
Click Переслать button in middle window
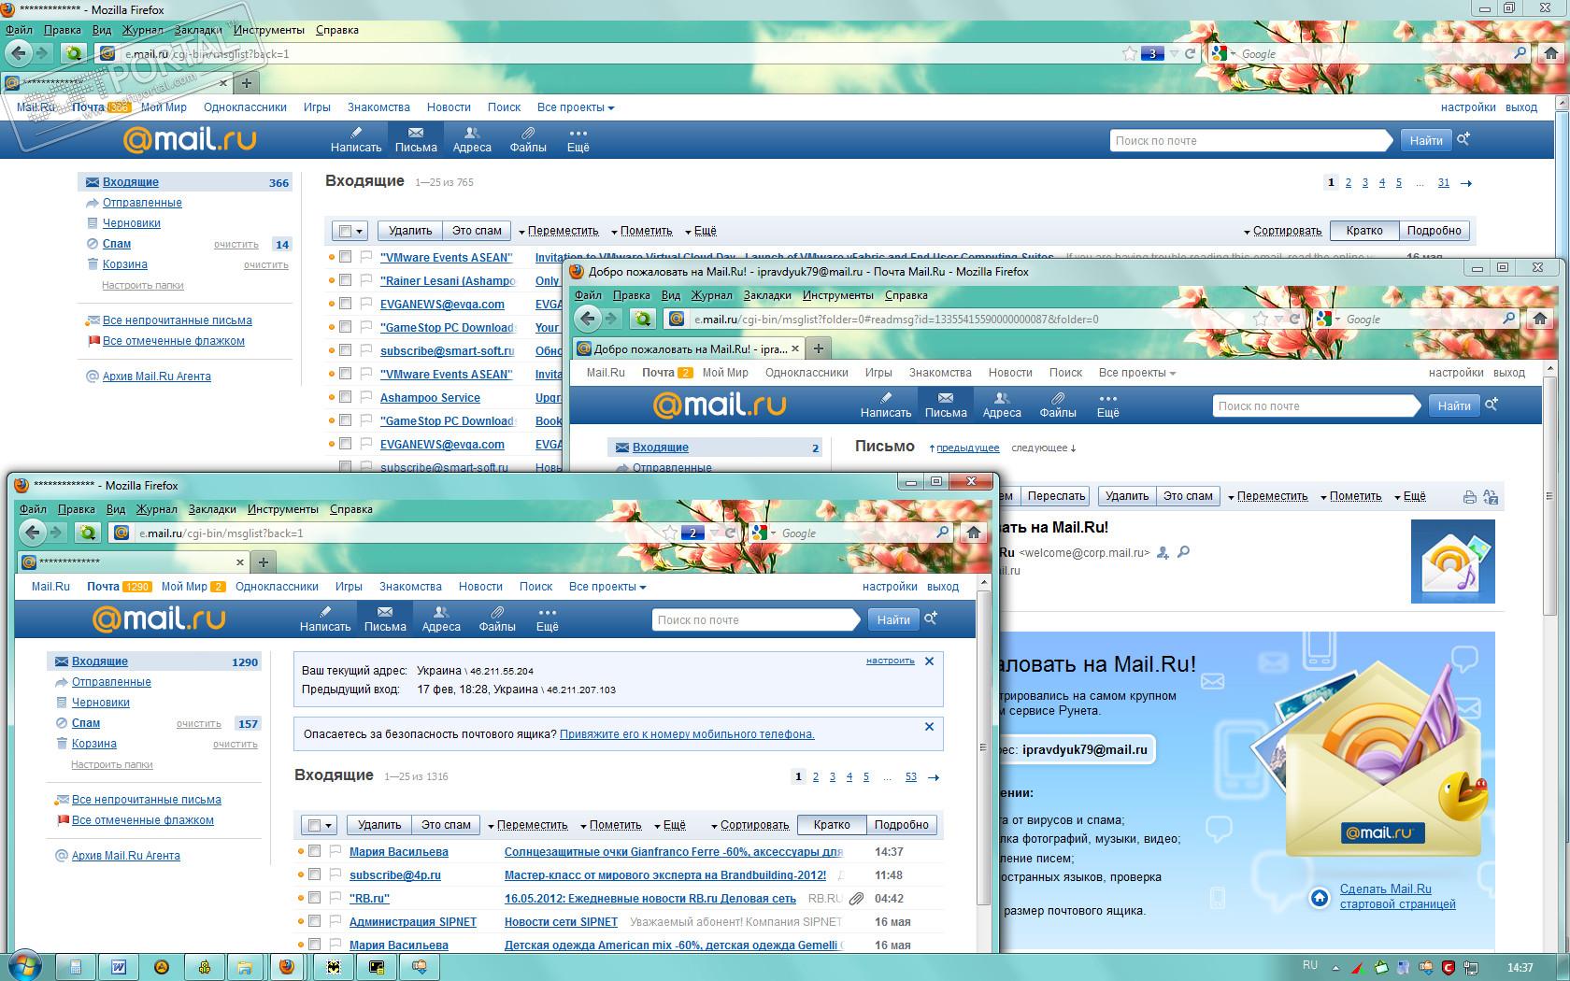tap(1057, 496)
